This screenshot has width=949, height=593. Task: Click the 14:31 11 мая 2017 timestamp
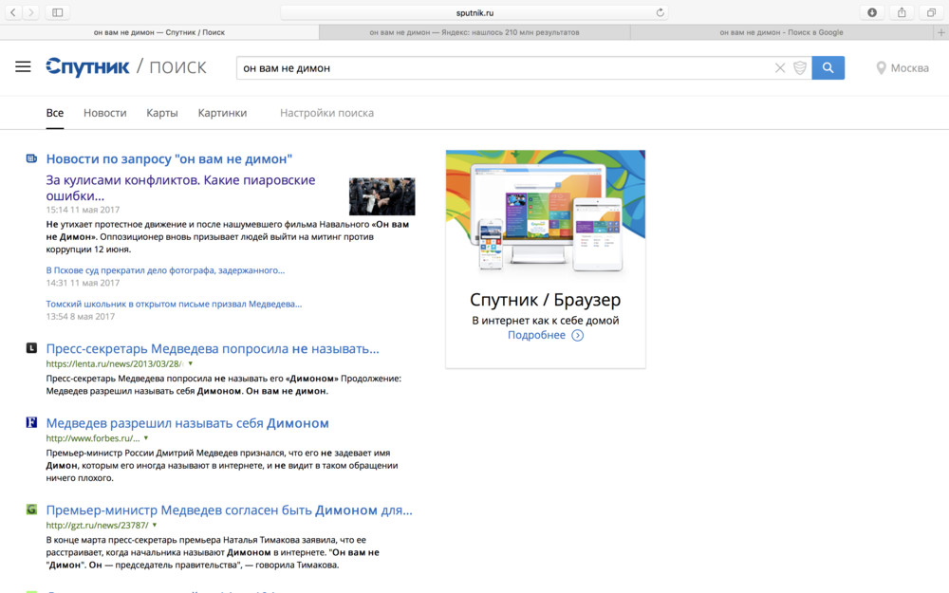pos(83,283)
